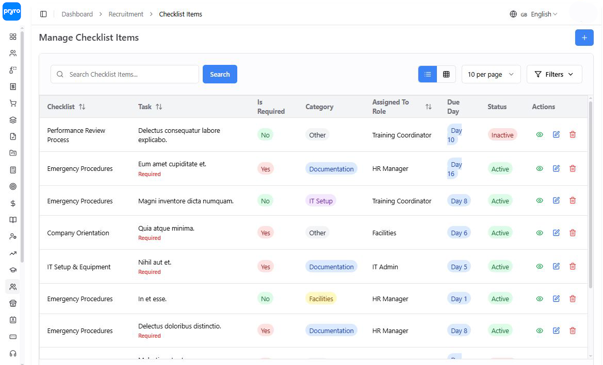The image size is (603, 365).
Task: Navigate to Recruitment breadcrumb
Action: 126,14
